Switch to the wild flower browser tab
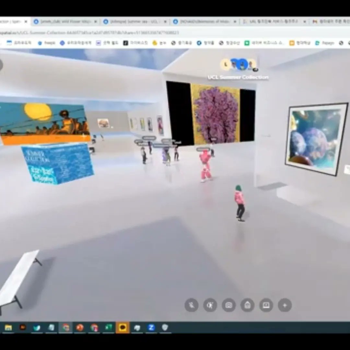 click(x=65, y=22)
